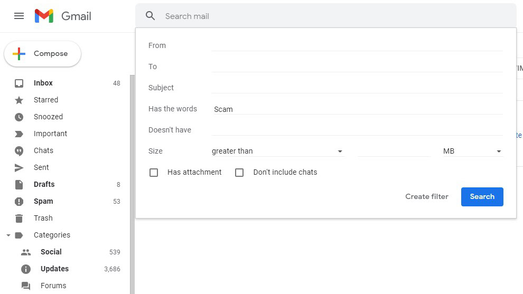
Task: Check the Don't include chats box
Action: [x=239, y=172]
